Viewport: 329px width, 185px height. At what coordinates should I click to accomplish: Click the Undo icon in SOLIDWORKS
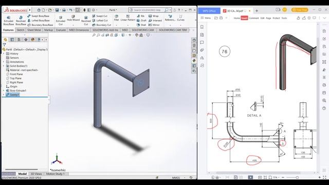click(71, 10)
